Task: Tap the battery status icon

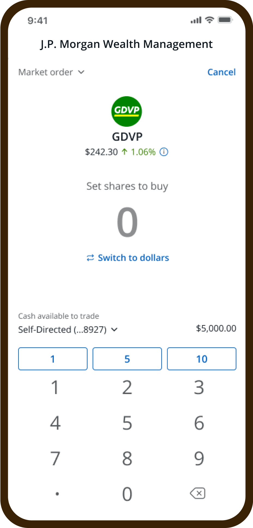Action: tap(225, 20)
